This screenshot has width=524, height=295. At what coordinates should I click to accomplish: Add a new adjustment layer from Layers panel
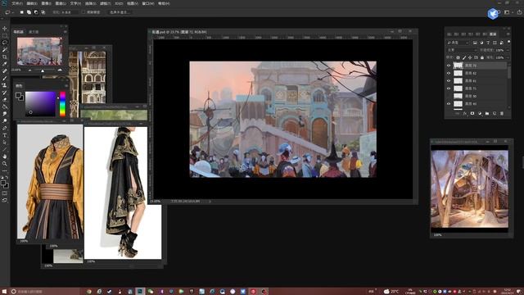coord(480,113)
